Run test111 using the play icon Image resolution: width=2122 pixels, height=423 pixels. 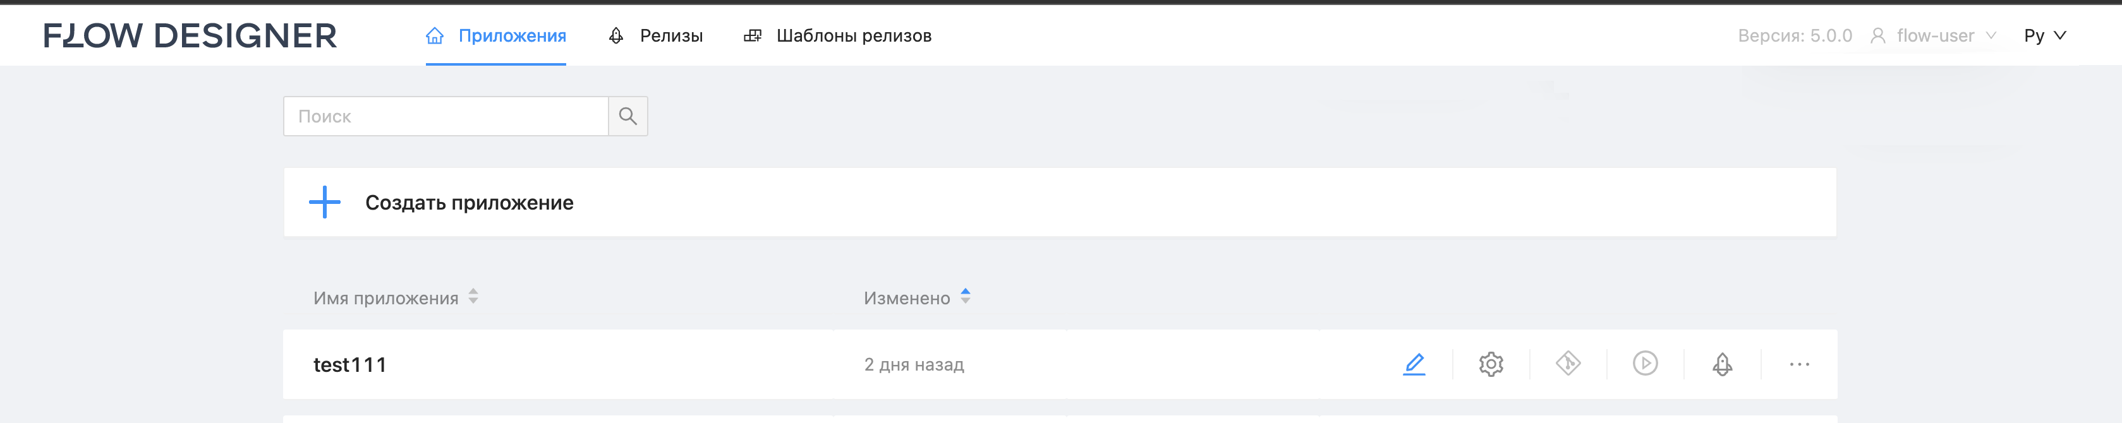[x=1646, y=363]
